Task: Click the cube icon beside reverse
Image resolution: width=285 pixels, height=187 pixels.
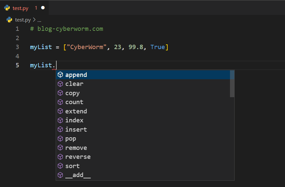Action: pos(60,157)
